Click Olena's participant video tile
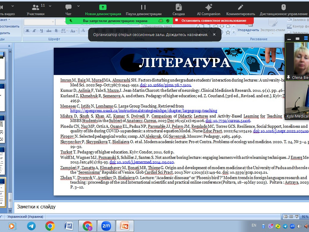This screenshot has height=232, width=309. 297,61
